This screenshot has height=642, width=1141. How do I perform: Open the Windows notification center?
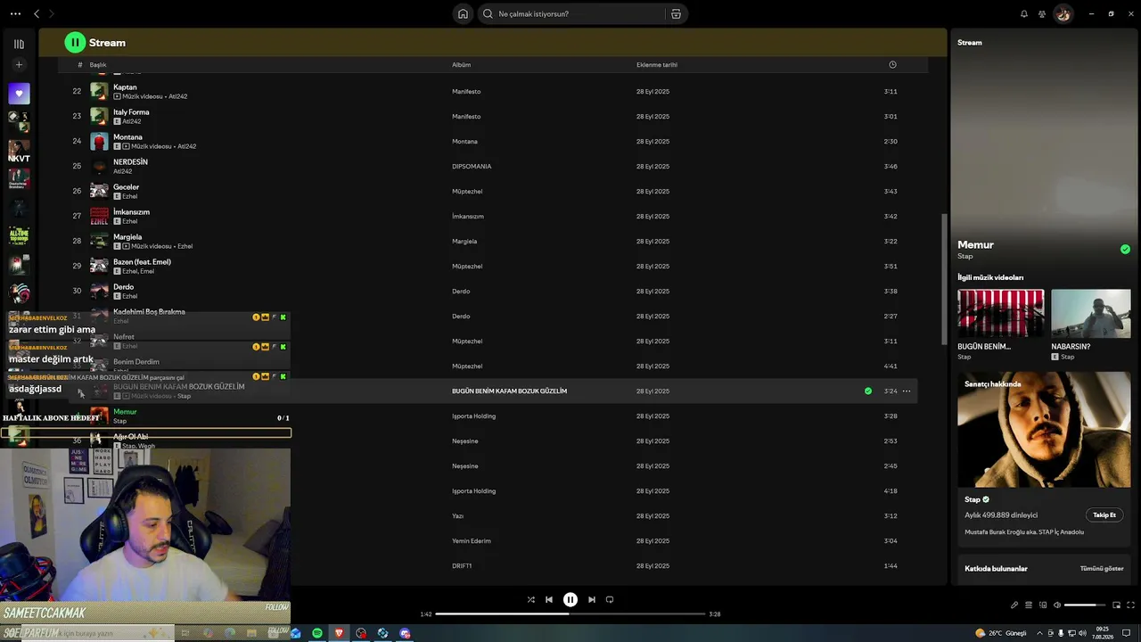click(x=1126, y=633)
